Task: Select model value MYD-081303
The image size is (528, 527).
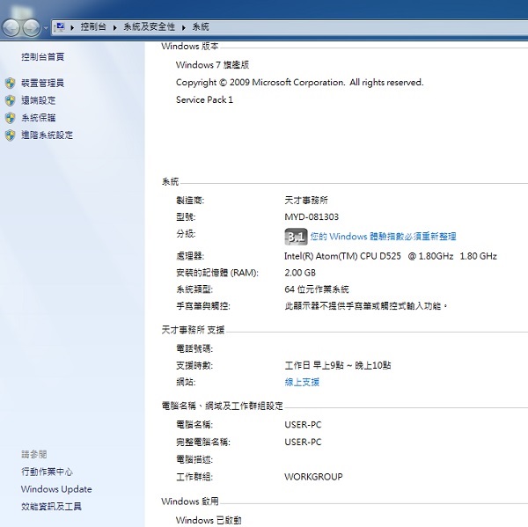Action: 312,216
